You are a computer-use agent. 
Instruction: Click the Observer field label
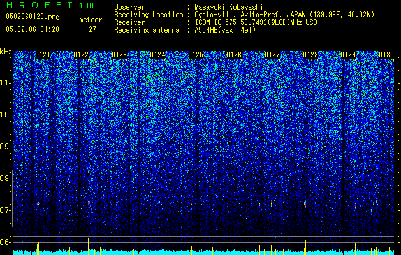pyautogui.click(x=129, y=7)
